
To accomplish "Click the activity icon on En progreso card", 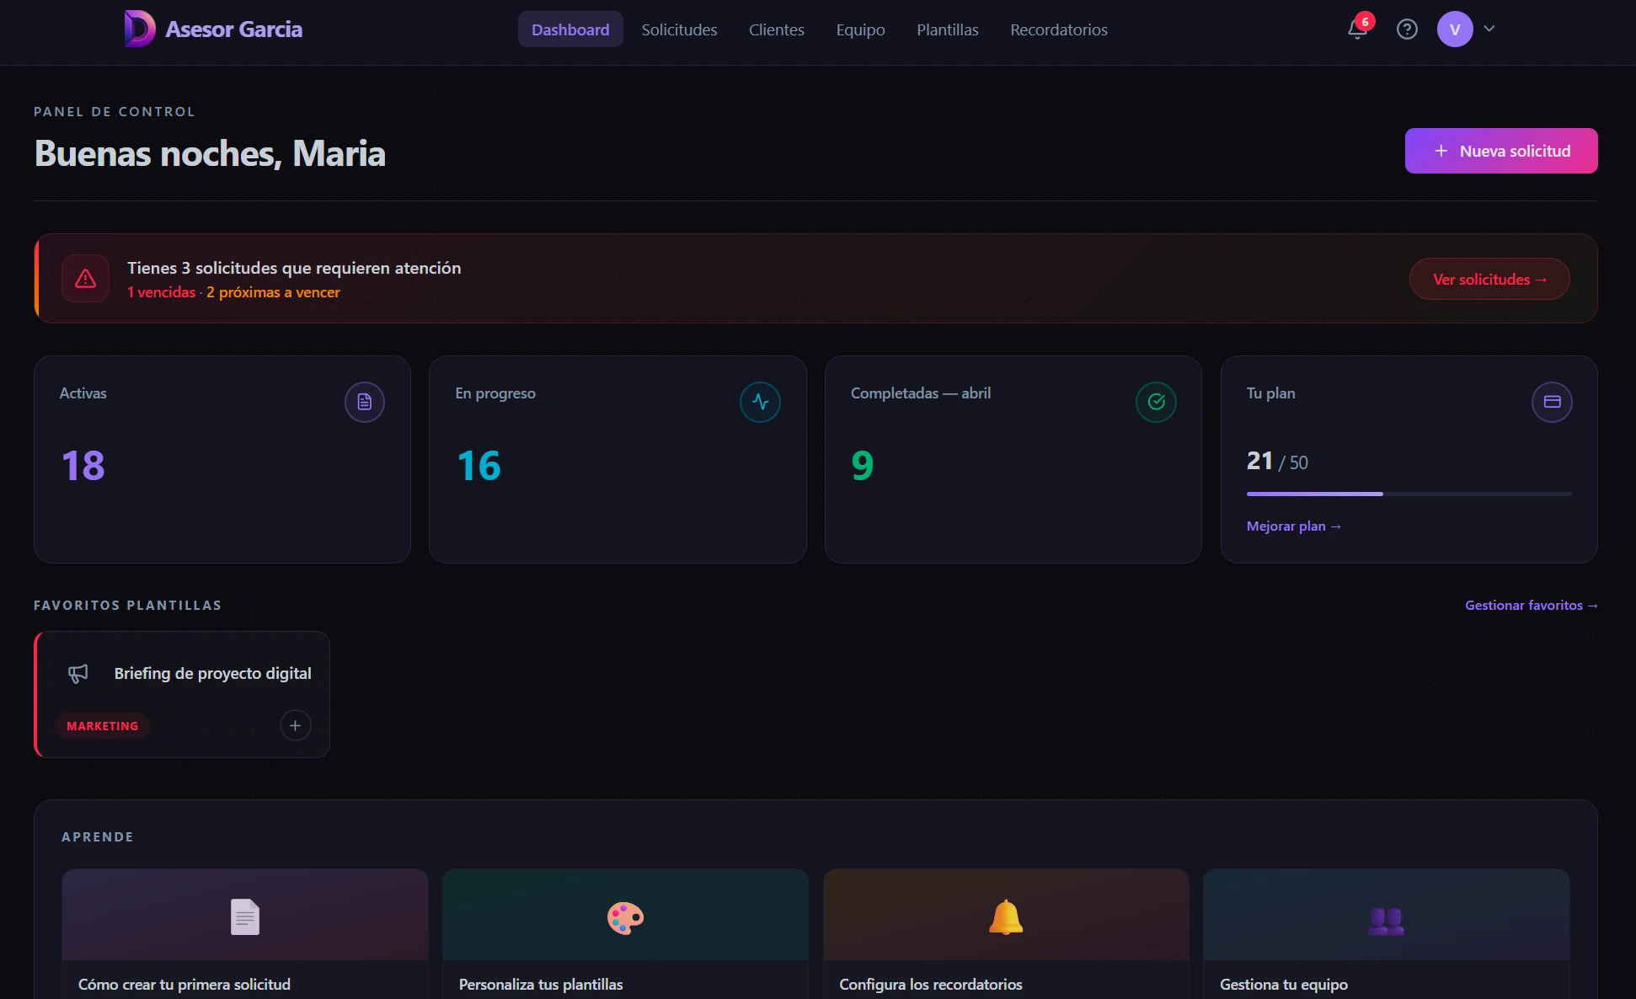I will pyautogui.click(x=759, y=402).
